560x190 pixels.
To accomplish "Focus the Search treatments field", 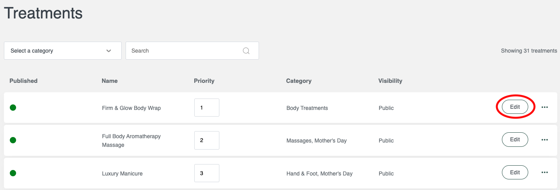I will pyautogui.click(x=192, y=51).
